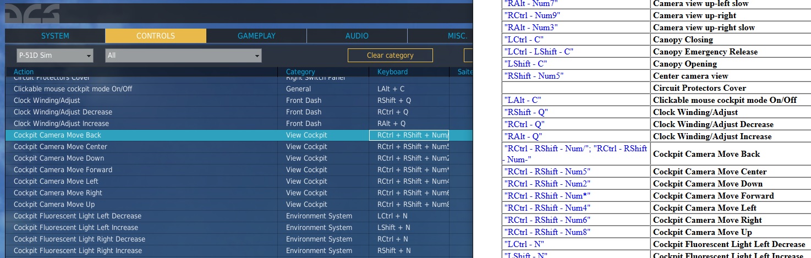Open the SYSTEM tab
The width and height of the screenshot is (811, 258).
pos(55,36)
